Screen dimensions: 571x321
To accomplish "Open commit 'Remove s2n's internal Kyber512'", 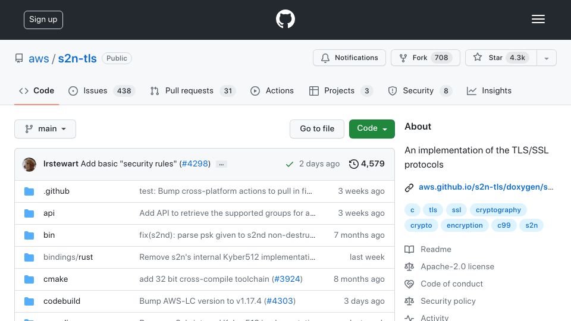I will click(227, 257).
